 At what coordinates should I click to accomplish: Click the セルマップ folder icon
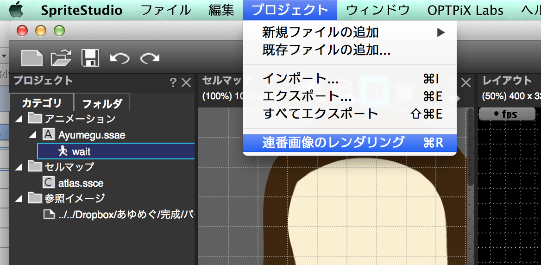coord(34,166)
